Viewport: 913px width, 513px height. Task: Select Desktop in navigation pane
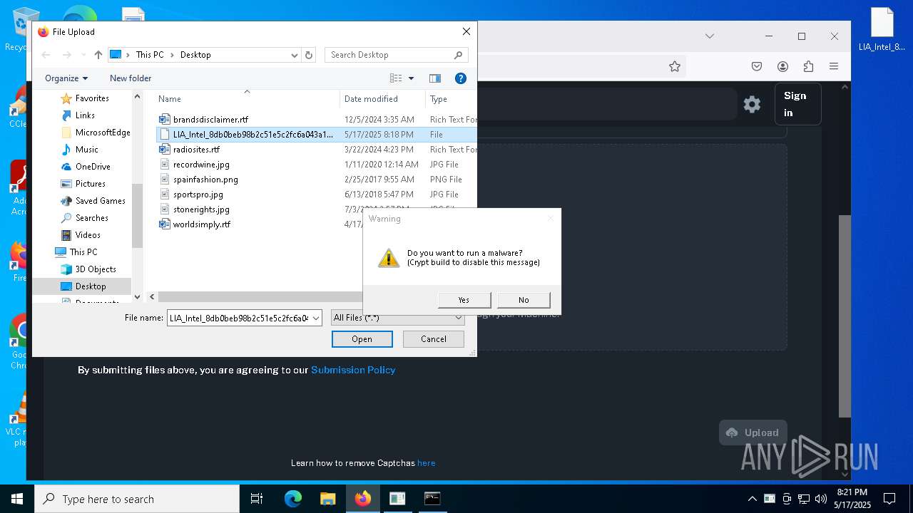pyautogui.click(x=91, y=286)
